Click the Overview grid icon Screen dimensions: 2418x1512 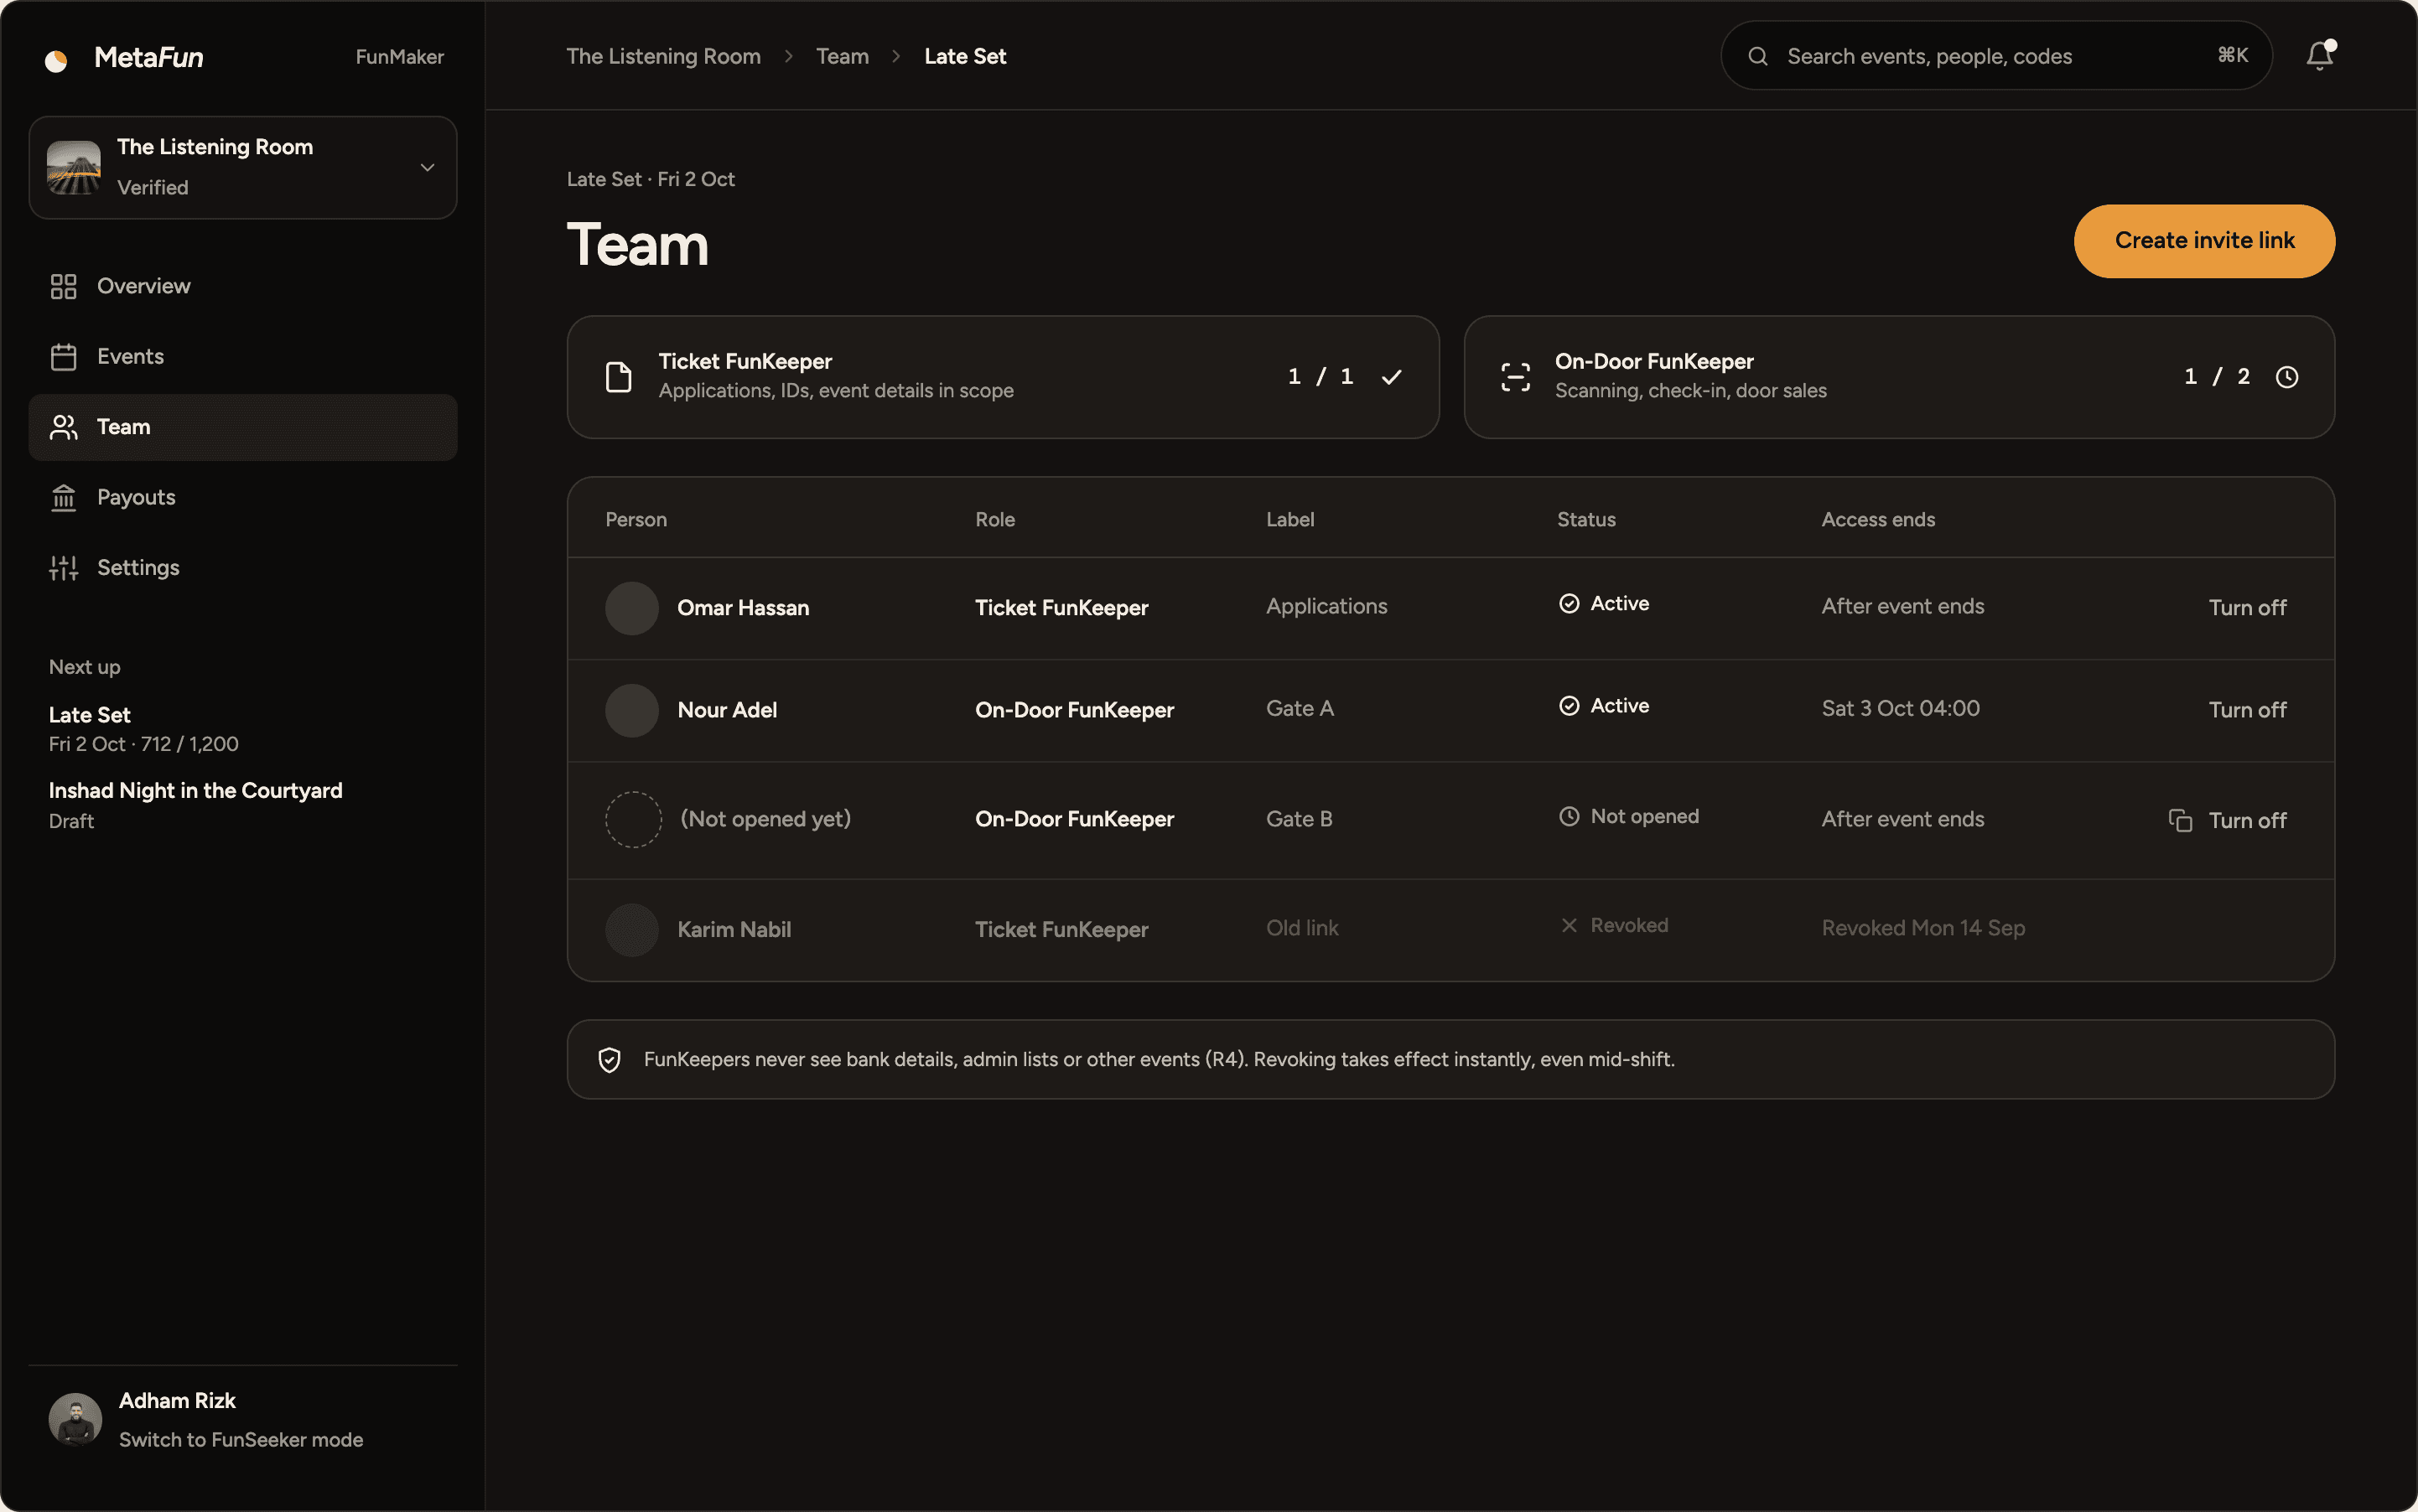tap(63, 286)
